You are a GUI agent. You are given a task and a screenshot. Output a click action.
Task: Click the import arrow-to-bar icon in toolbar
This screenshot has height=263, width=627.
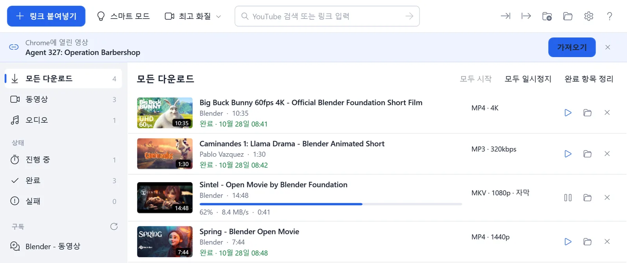506,16
